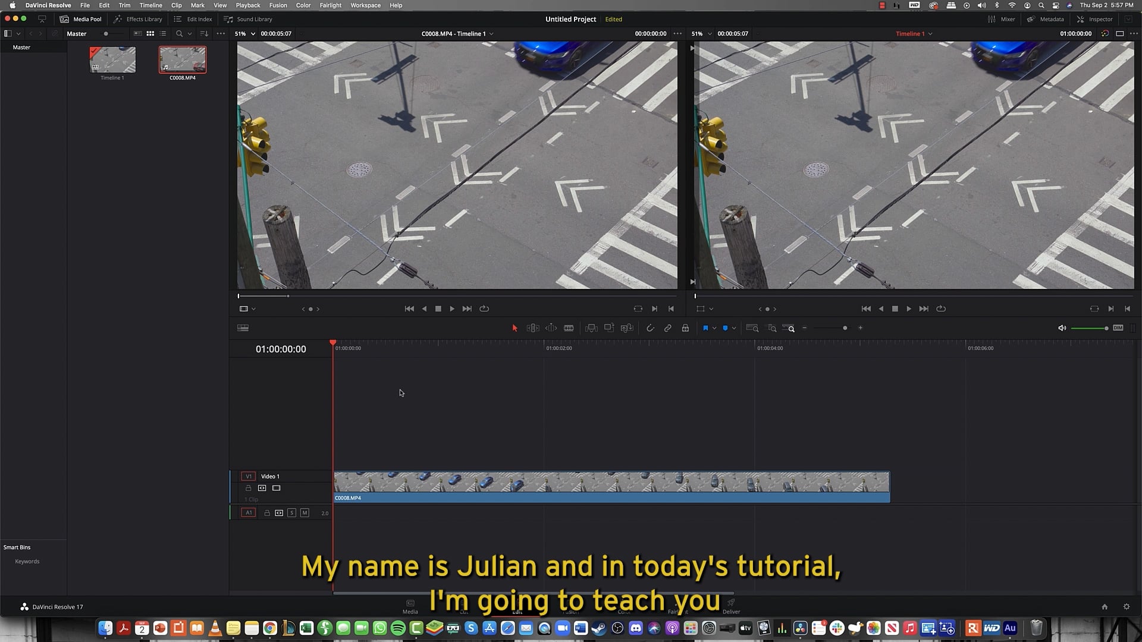Select the C0008.MP4 thumbnail in media pool
Image resolution: width=1142 pixels, height=642 pixels.
pyautogui.click(x=182, y=59)
